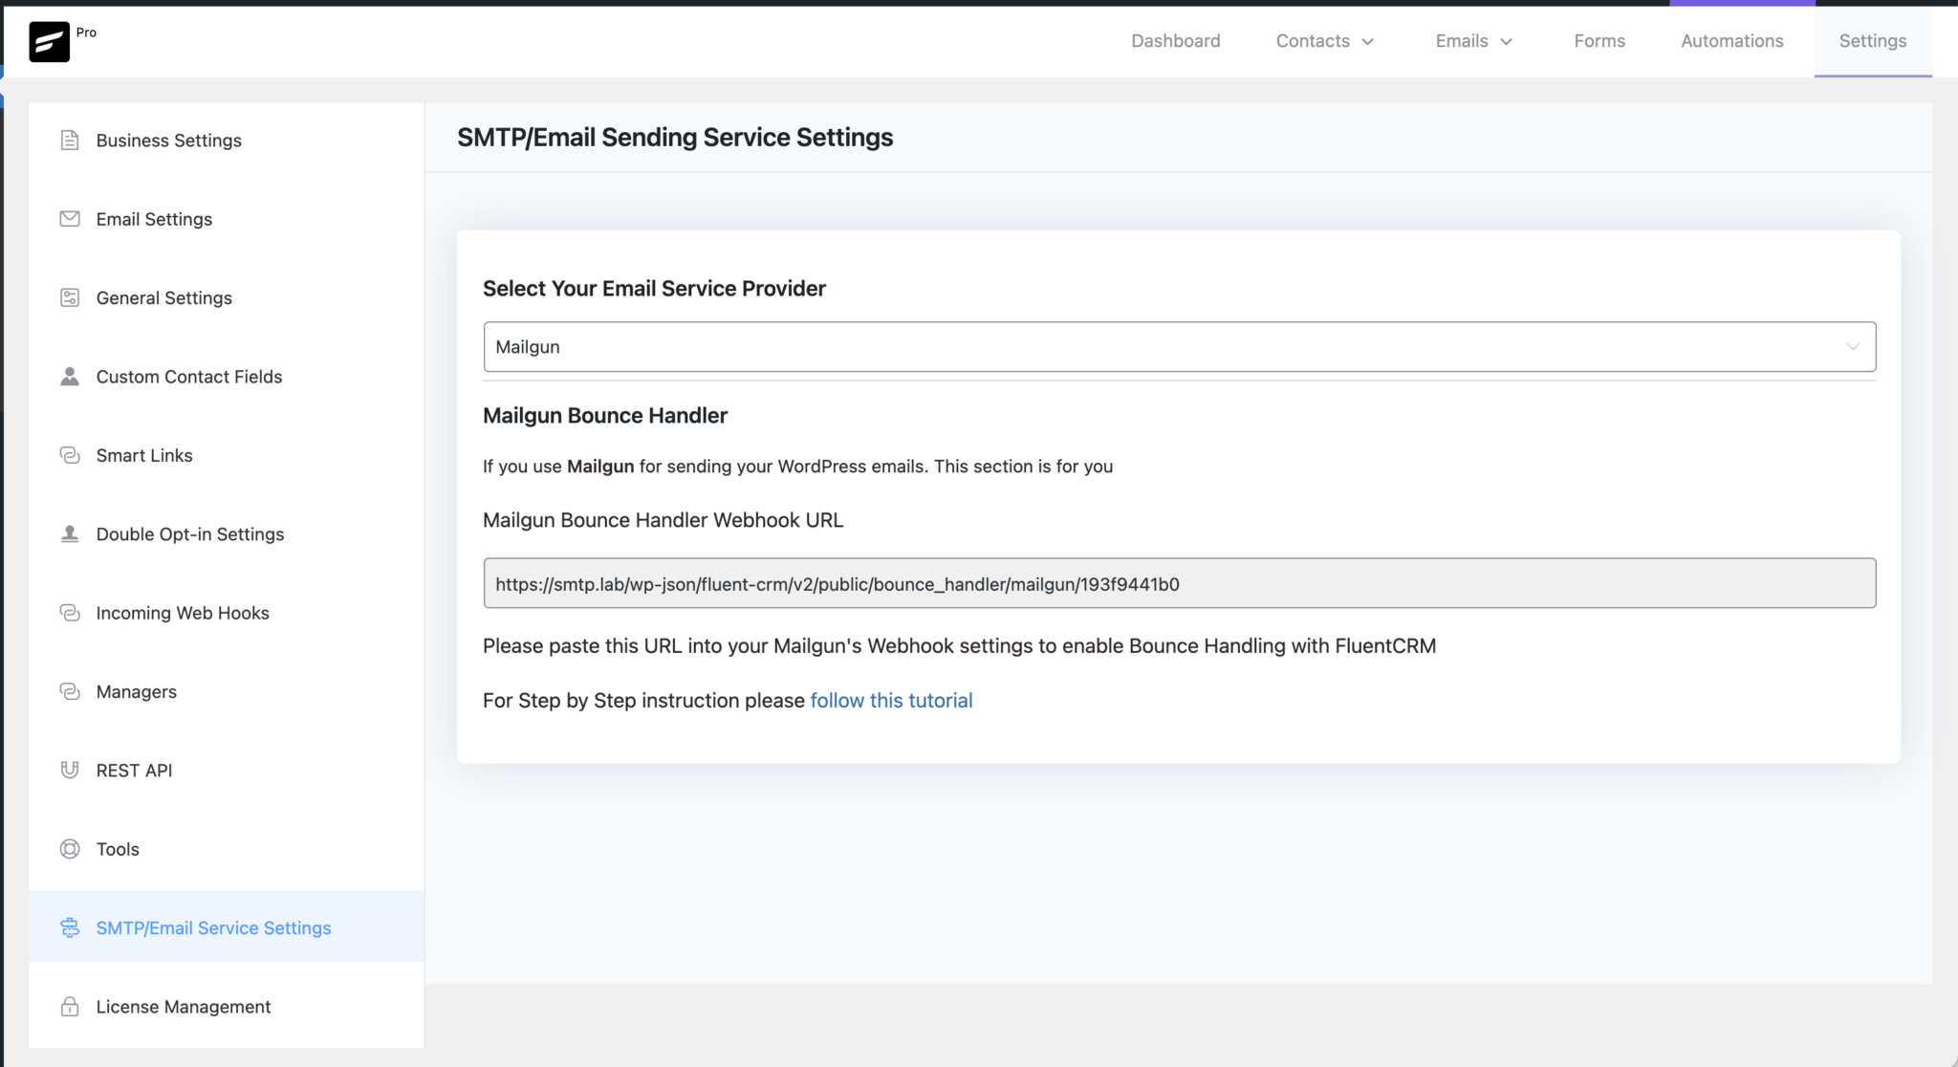Screen dimensions: 1958x1067
Task: Click the 'Mailgun Bounce Handler' heading
Action: coord(605,416)
